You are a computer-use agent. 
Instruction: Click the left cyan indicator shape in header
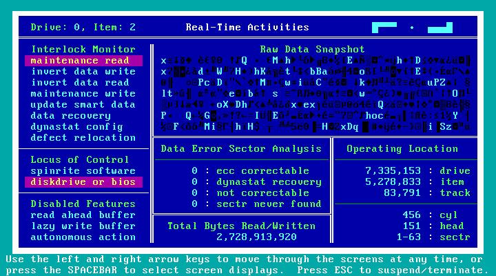click(384, 27)
